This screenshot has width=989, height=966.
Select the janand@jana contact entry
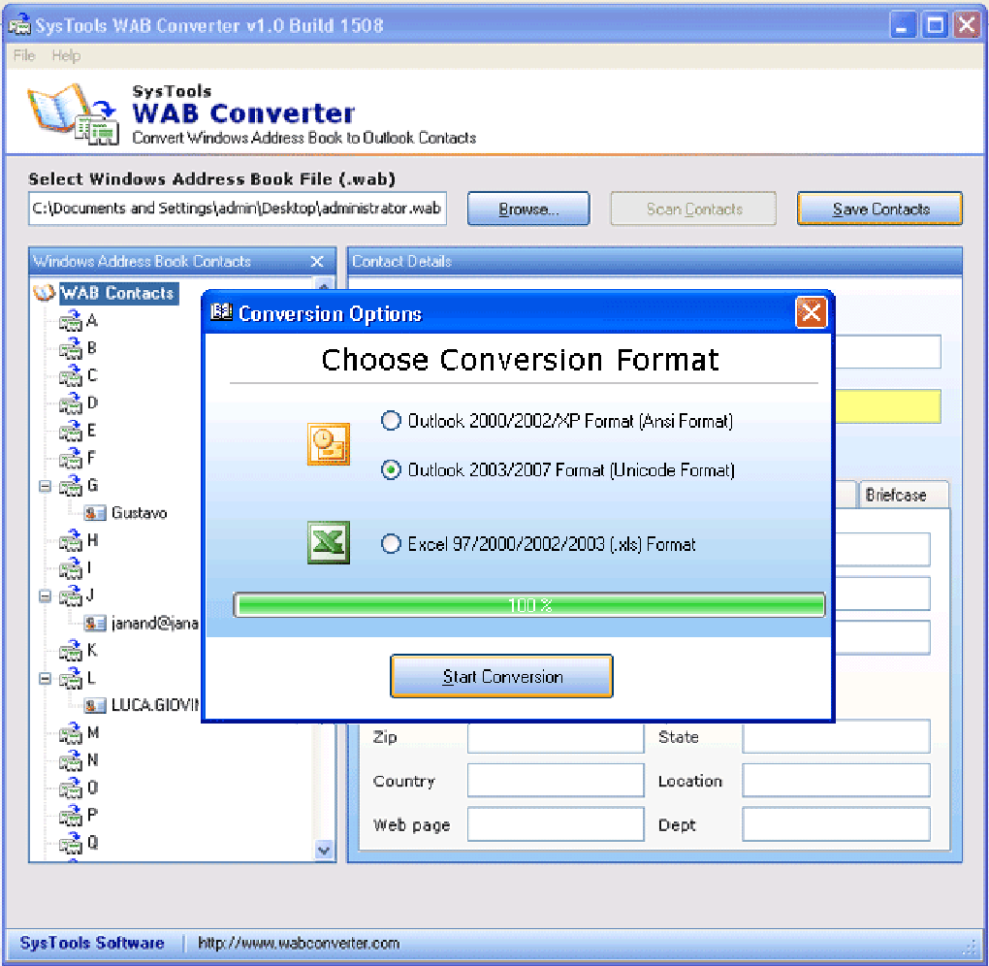(x=155, y=624)
